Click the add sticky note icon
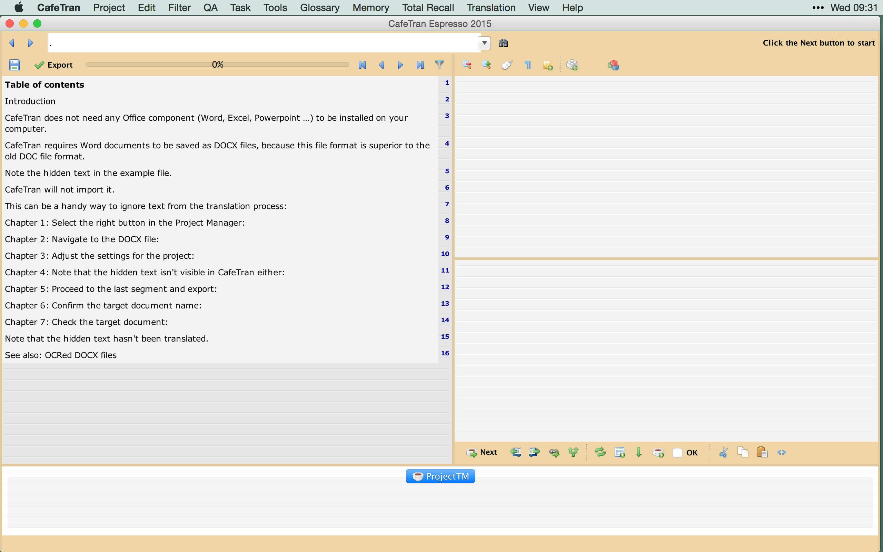This screenshot has width=883, height=552. click(x=547, y=65)
